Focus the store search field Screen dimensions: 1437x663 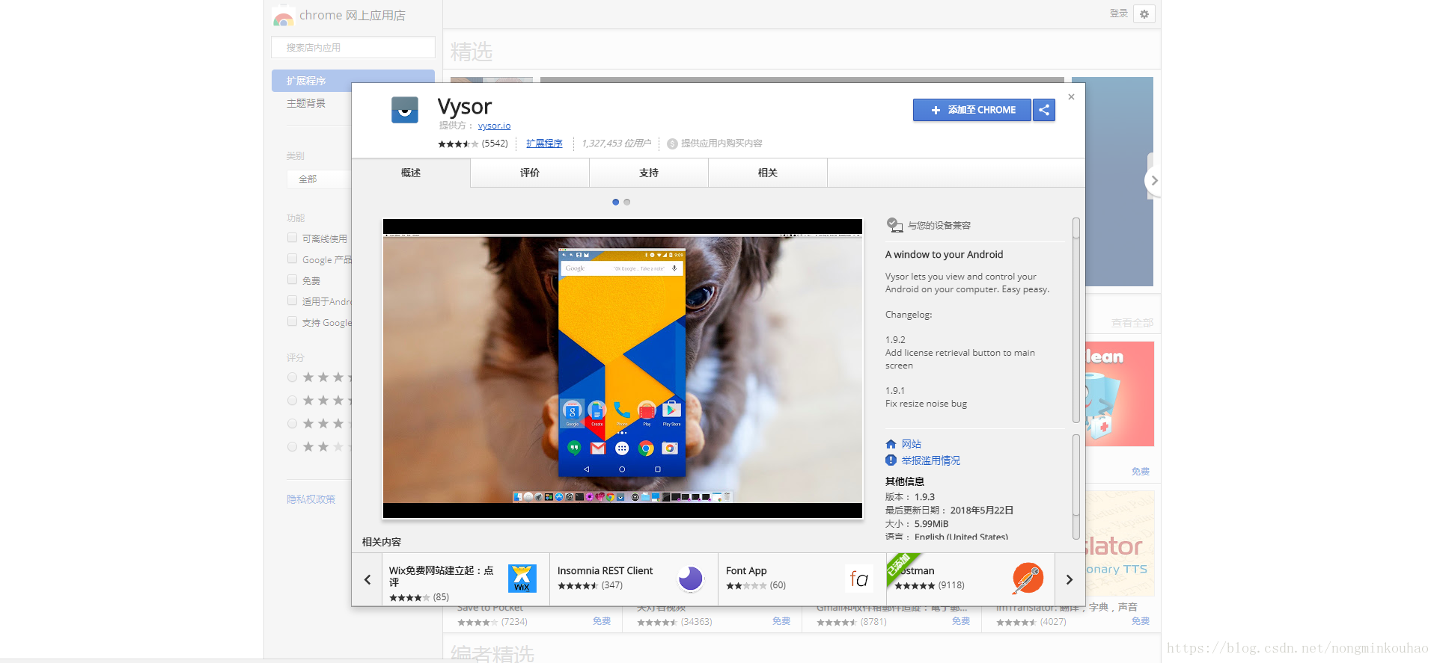353,47
